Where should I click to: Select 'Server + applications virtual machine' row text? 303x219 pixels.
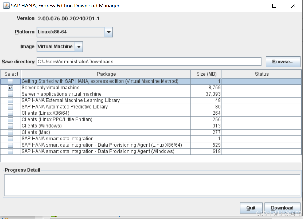[61, 94]
